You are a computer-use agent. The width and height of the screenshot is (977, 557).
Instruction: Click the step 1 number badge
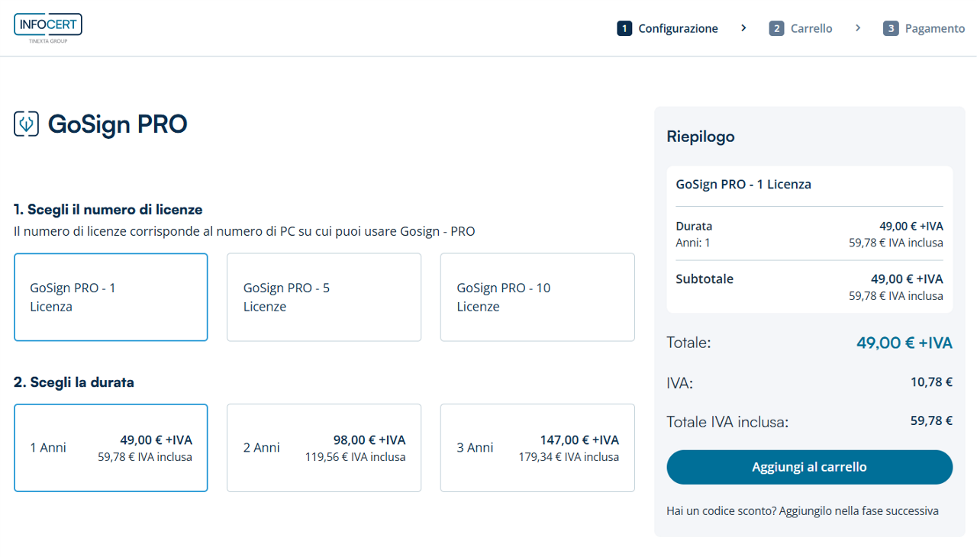pyautogui.click(x=624, y=28)
